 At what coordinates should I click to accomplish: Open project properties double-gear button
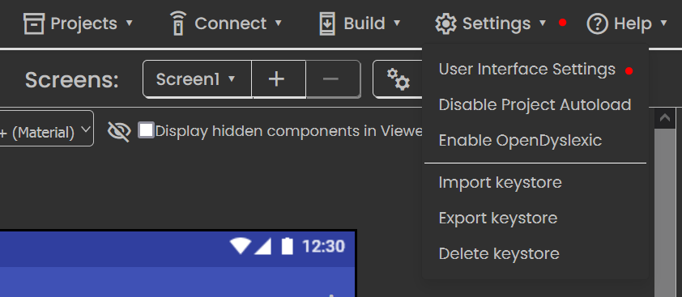pyautogui.click(x=399, y=79)
